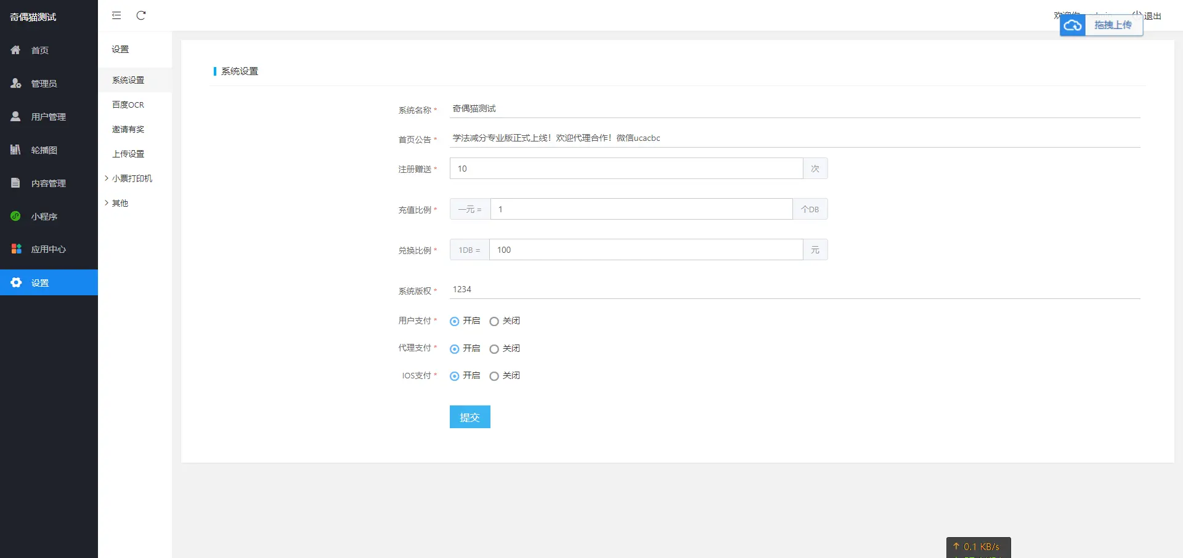Click the 充值比例 input field

pos(641,209)
